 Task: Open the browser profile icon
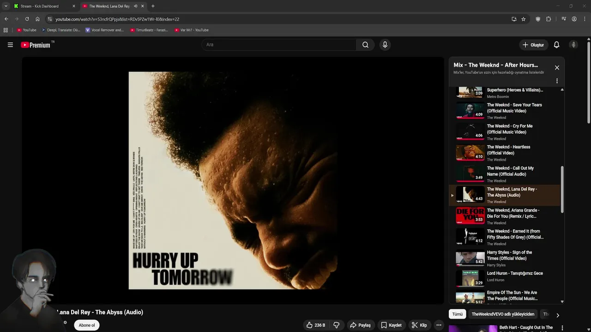574,19
